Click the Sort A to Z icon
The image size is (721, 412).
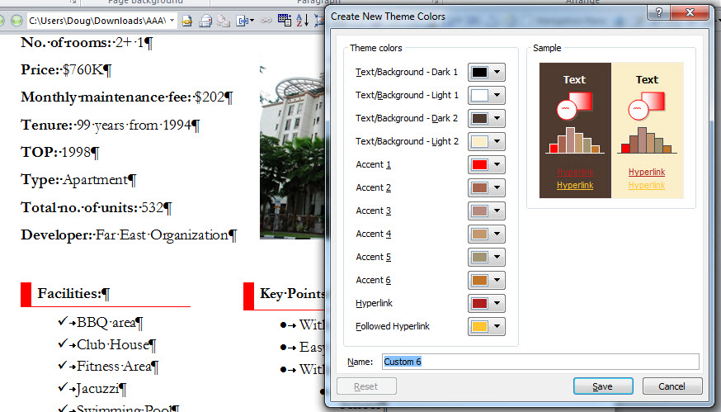[302, 21]
